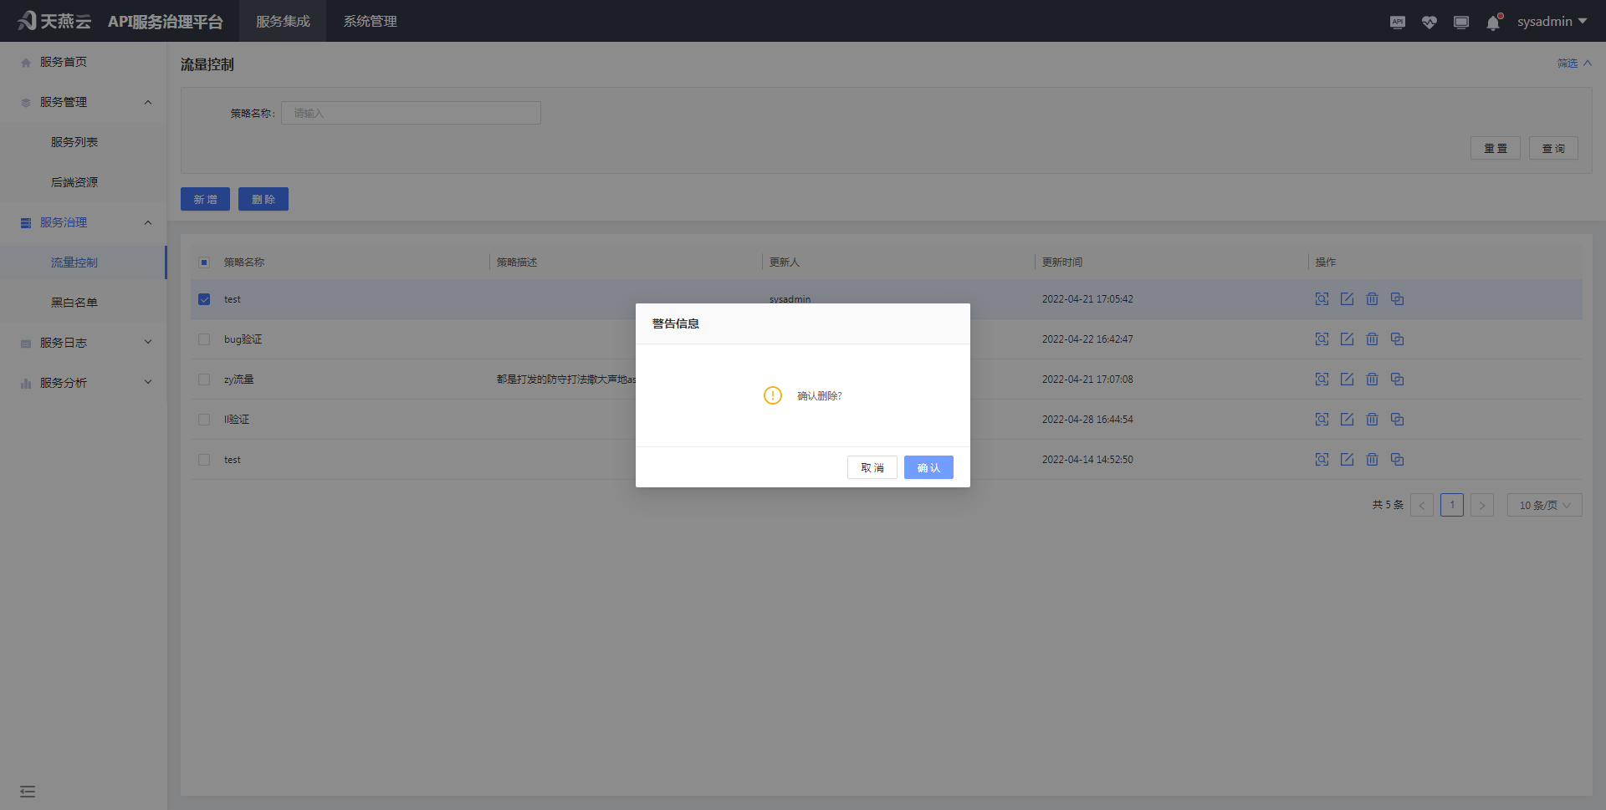Open the 10 条/页 page size dropdown

tap(1544, 505)
